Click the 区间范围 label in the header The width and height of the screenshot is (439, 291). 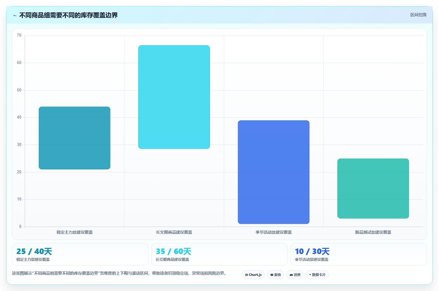tap(418, 15)
